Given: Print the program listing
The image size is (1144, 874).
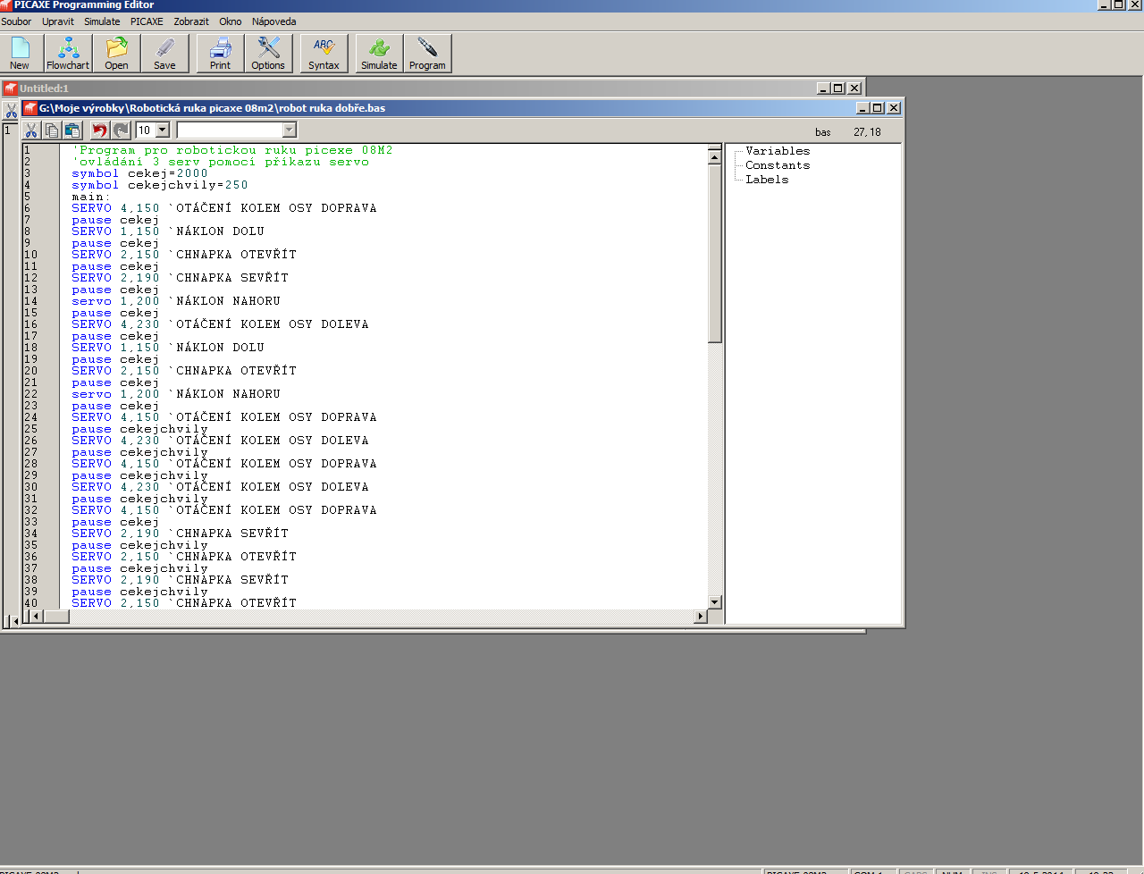Looking at the screenshot, I should click(220, 54).
